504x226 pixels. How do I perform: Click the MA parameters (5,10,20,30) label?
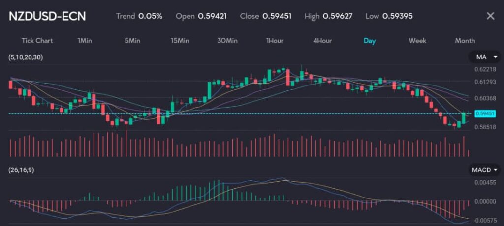26,57
